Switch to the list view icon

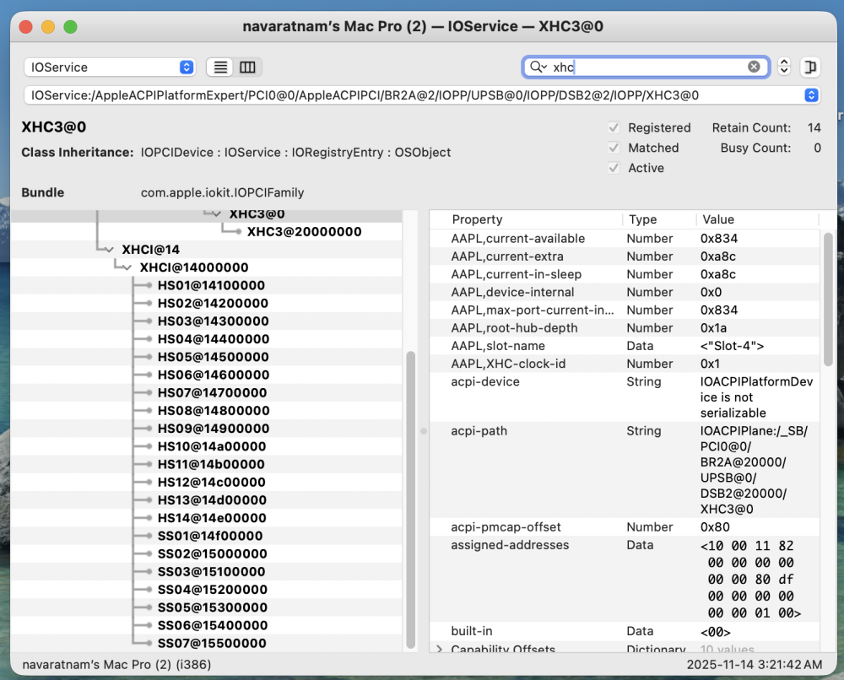click(220, 67)
